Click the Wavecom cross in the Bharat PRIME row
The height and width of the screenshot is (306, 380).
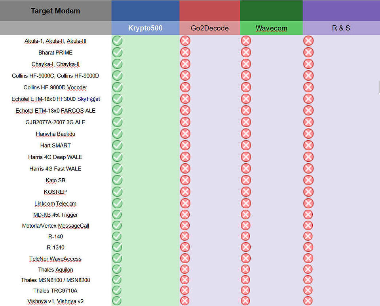(x=246, y=52)
